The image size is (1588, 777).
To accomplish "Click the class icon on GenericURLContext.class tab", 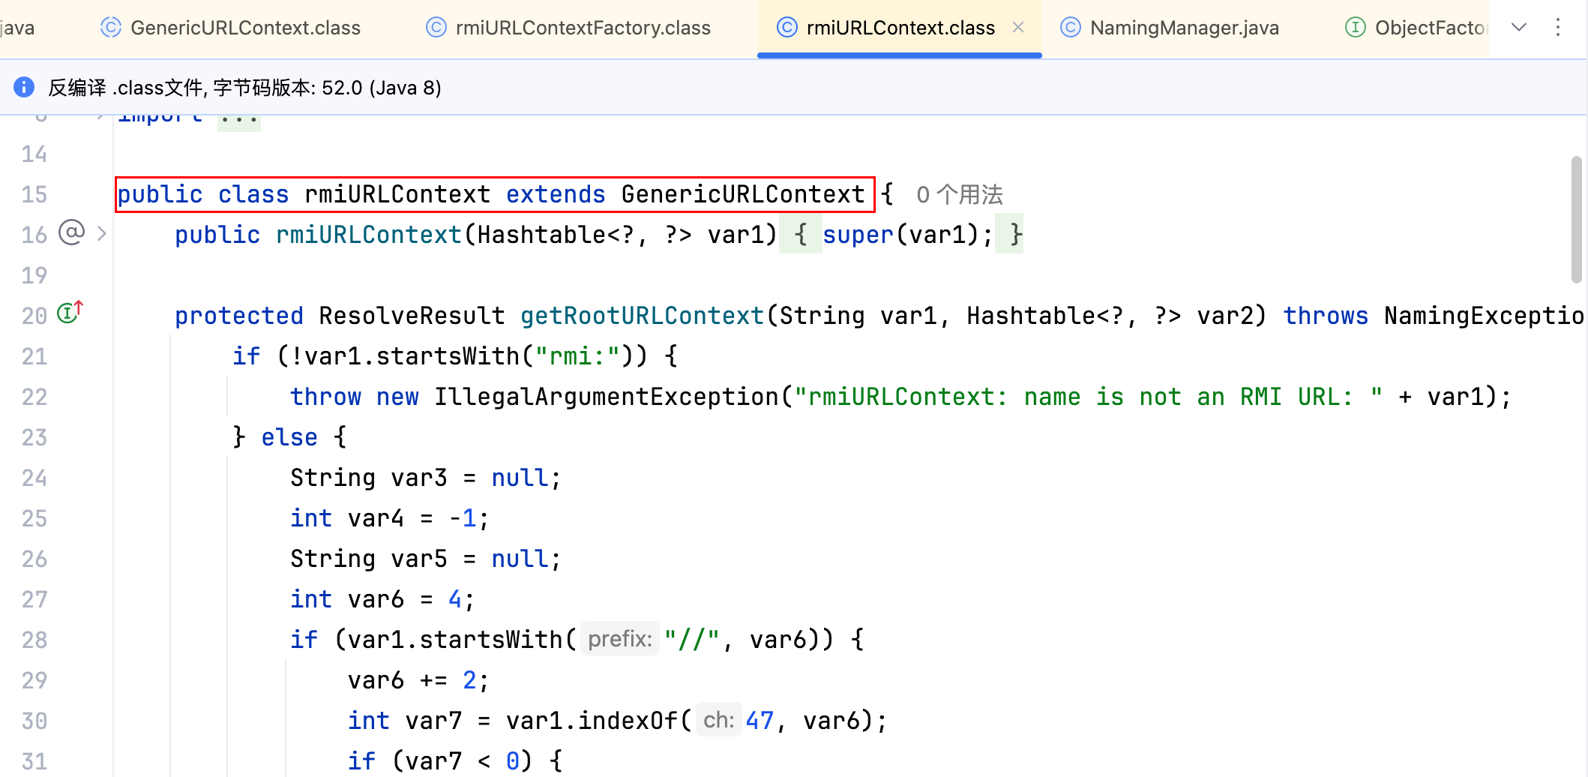I will pos(111,28).
